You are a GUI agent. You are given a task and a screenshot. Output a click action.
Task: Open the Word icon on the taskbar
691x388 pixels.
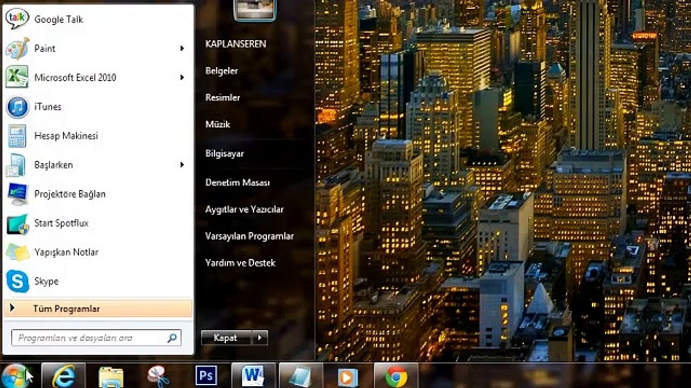point(253,376)
